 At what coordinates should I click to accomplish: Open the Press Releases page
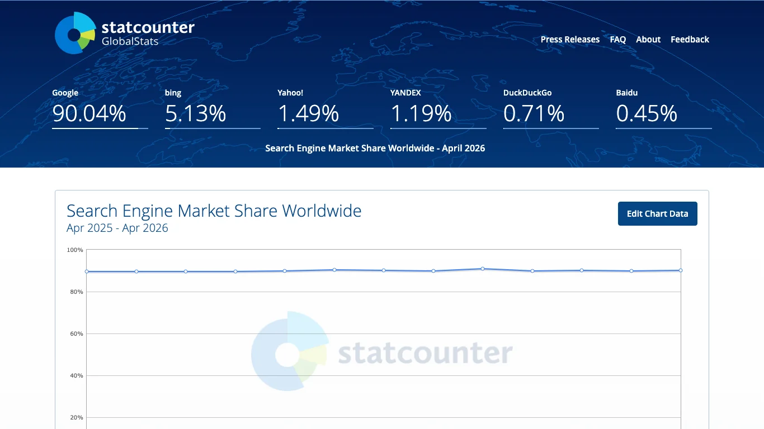(570, 39)
